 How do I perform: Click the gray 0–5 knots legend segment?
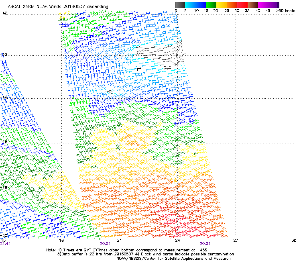point(180,5)
